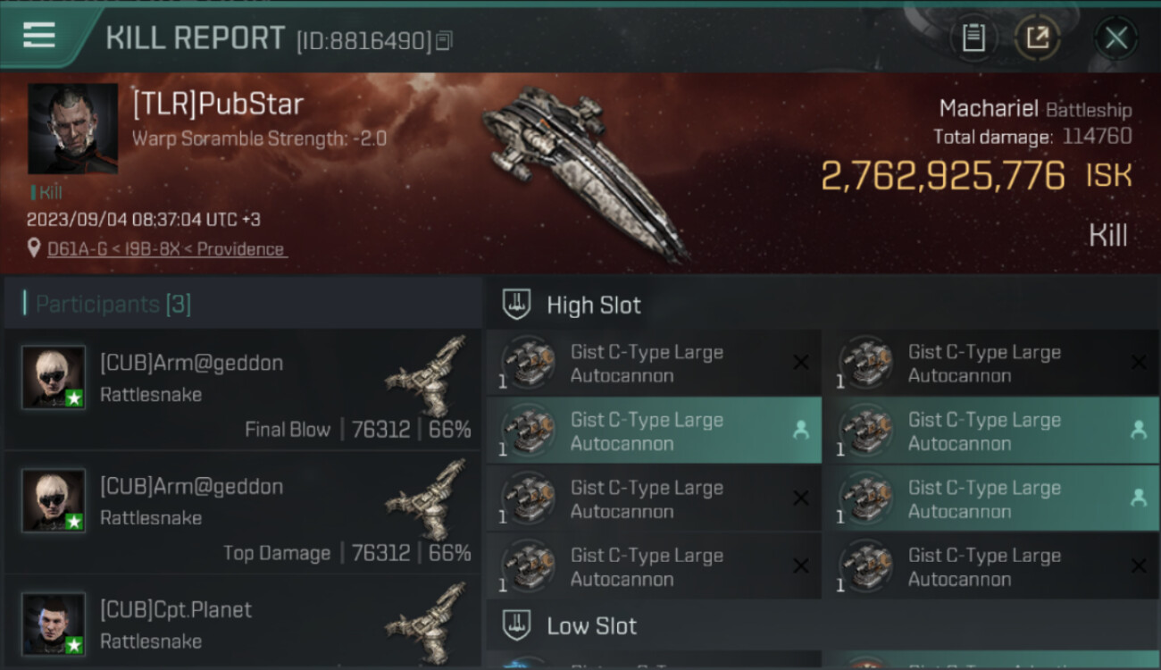This screenshot has height=670, width=1161.
Task: Open the hamburger menu button
Action: point(39,36)
